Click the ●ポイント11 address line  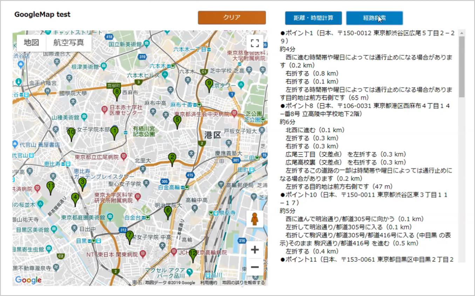367,259
